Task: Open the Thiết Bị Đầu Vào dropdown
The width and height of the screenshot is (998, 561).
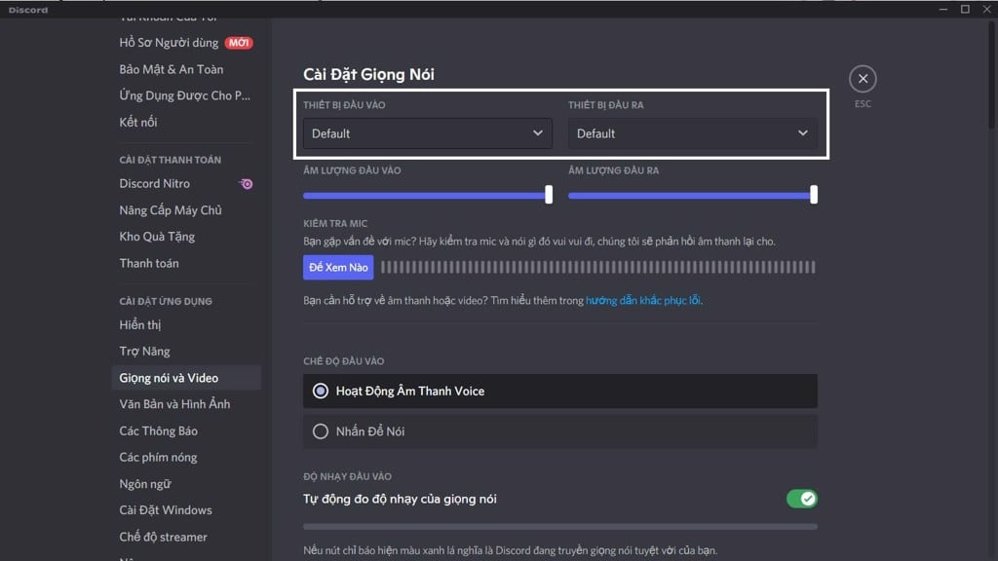Action: coord(427,133)
